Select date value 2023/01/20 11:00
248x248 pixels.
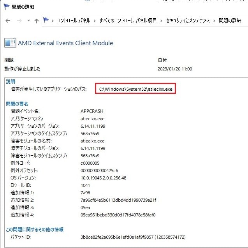(175, 69)
